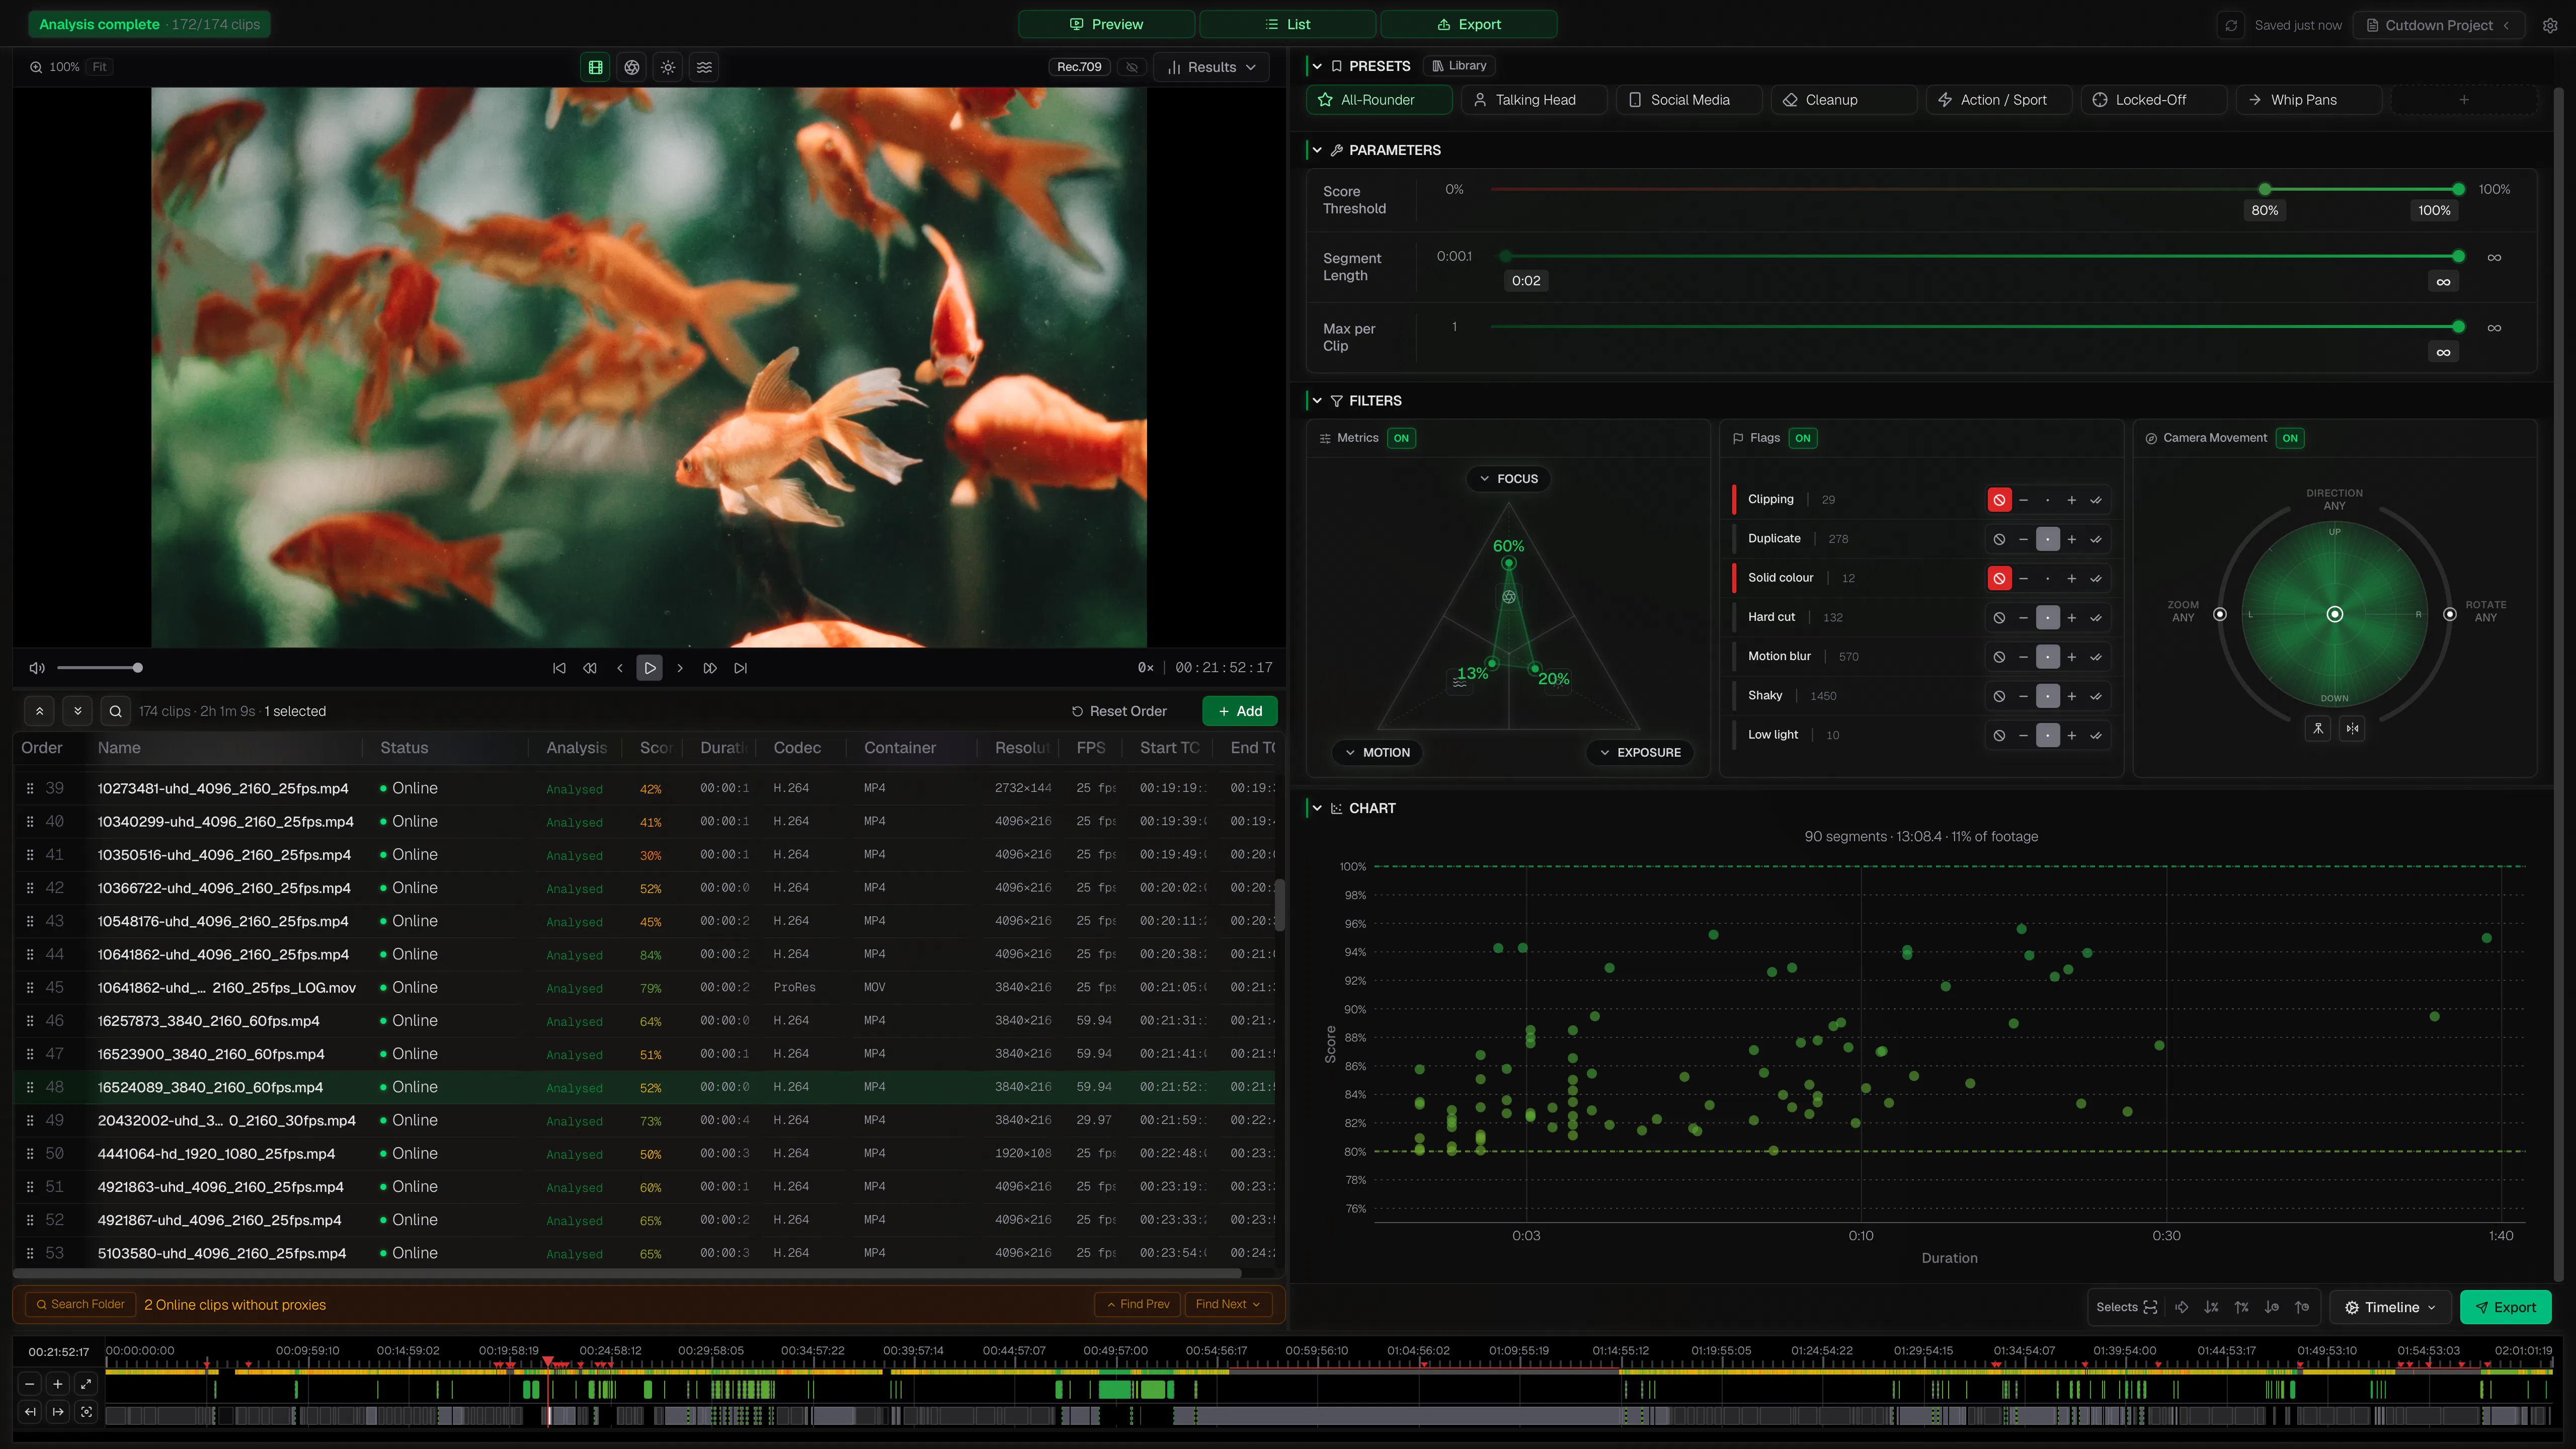Click the mirror icon under camera movement dial
This screenshot has height=1449, width=2576.
[x=2352, y=729]
